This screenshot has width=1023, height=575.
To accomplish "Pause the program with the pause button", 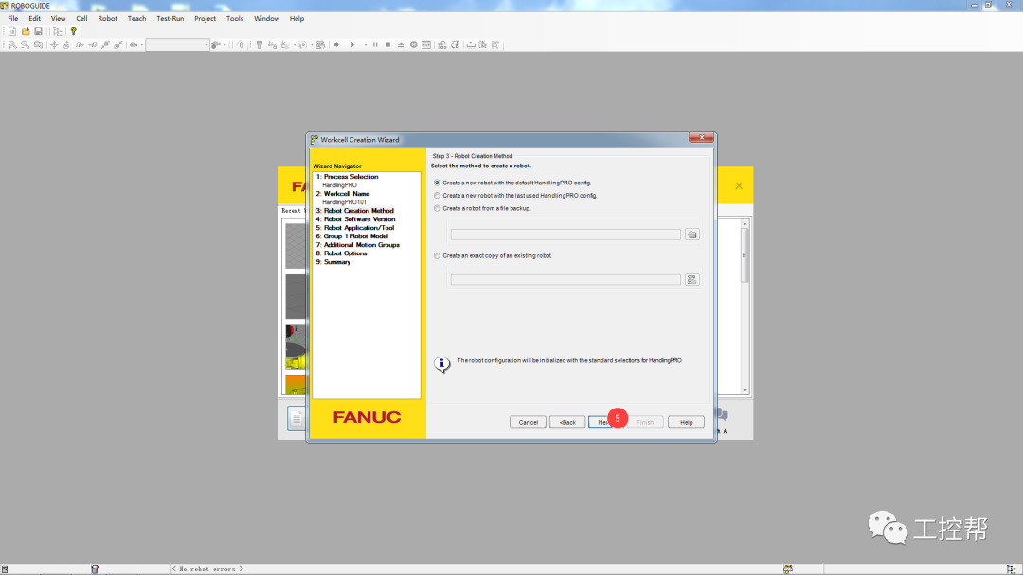I will point(375,45).
